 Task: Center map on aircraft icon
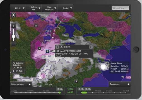(x=14, y=15)
